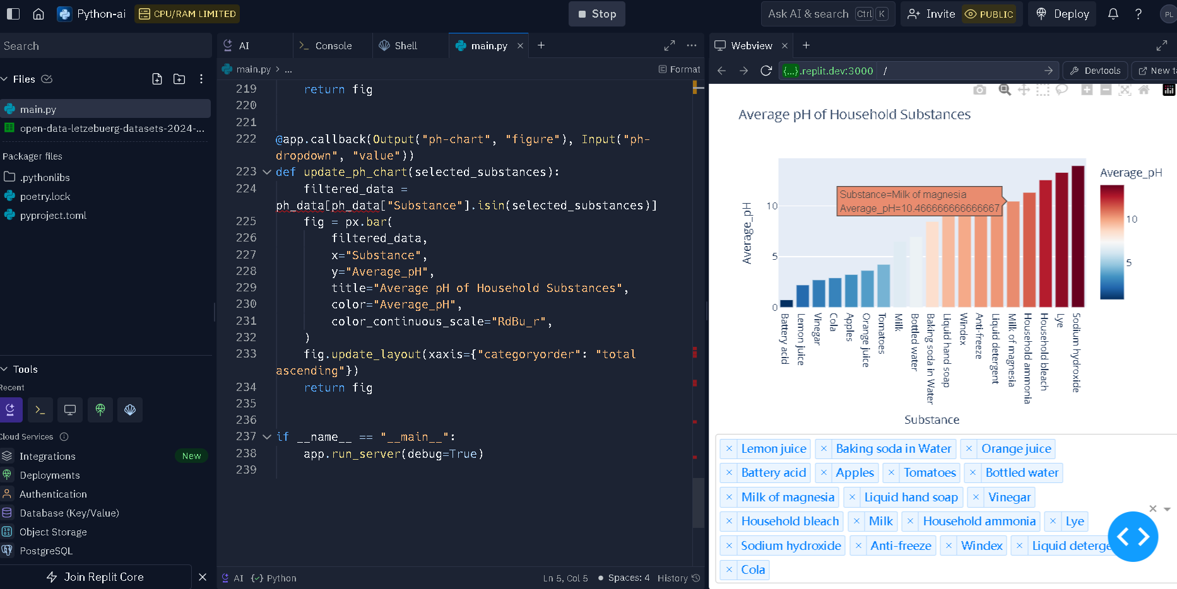1177x589 pixels.
Task: Open the AI tool in Recent tools
Action: click(11, 410)
